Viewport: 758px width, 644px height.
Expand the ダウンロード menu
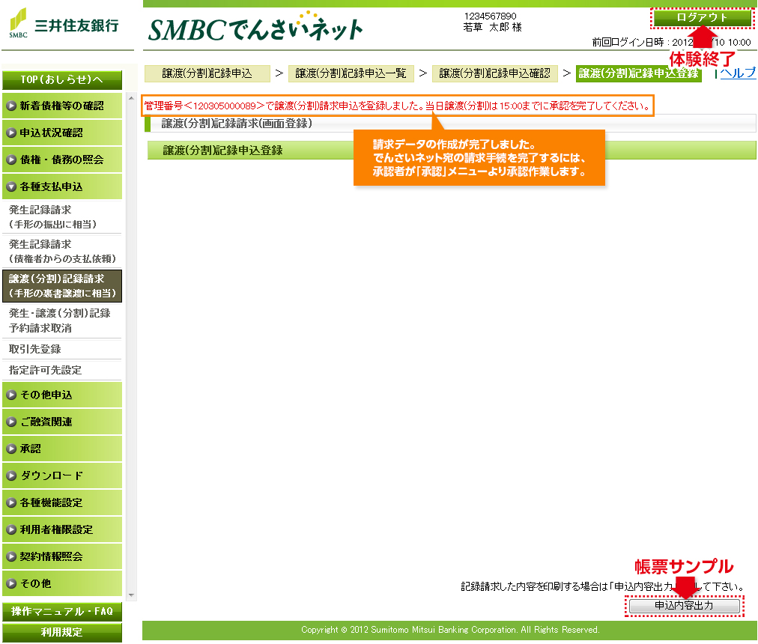tap(62, 476)
